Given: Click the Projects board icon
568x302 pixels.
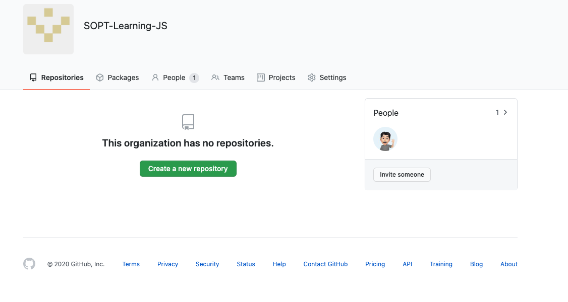Looking at the screenshot, I should click(260, 78).
